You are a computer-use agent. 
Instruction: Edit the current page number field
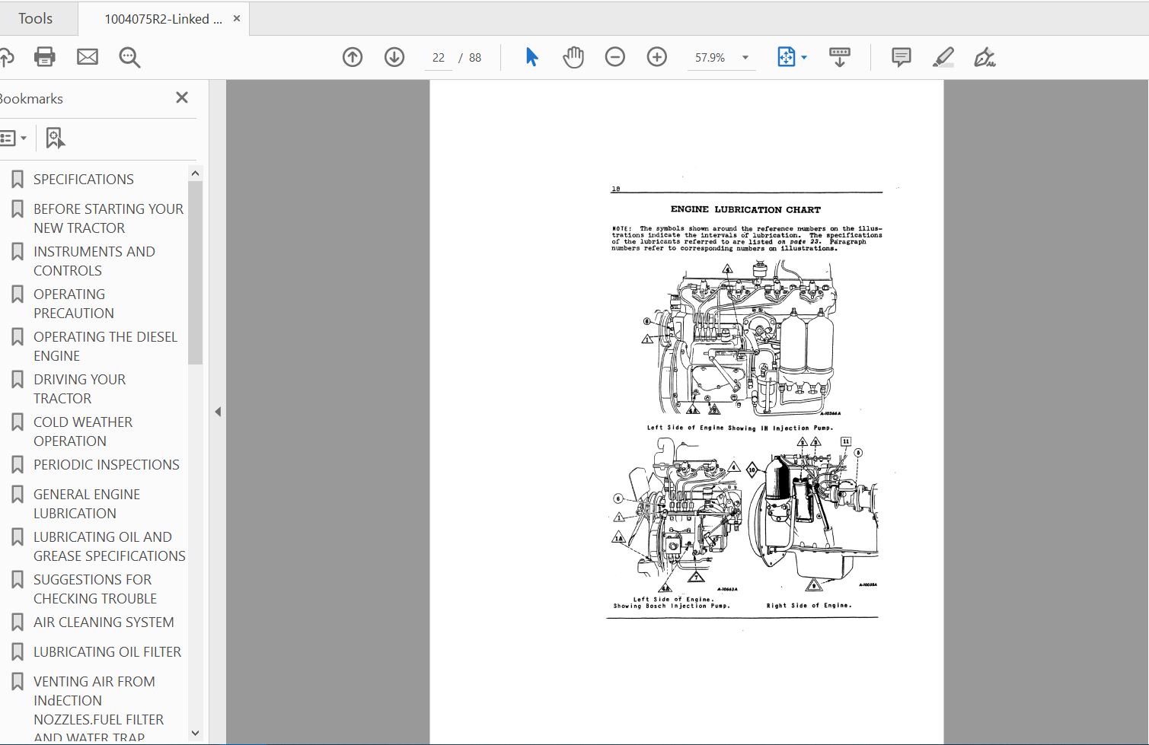point(439,58)
